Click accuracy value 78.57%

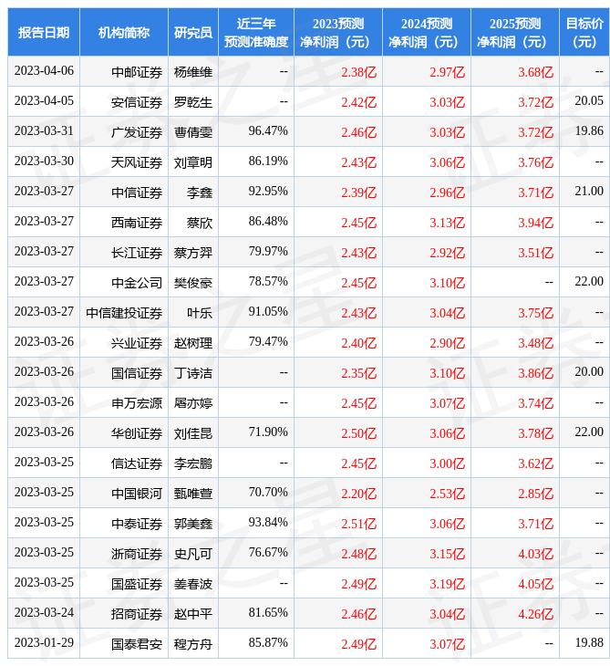[268, 281]
